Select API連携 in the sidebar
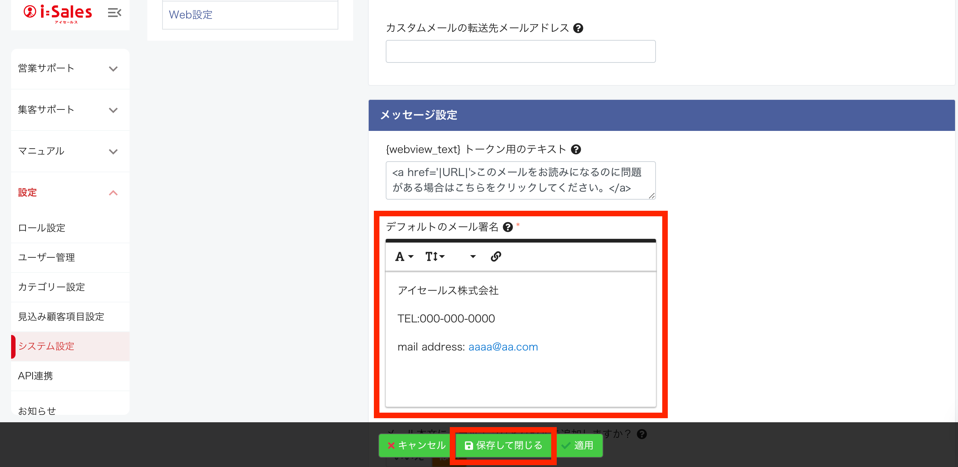The height and width of the screenshot is (467, 958). (35, 376)
